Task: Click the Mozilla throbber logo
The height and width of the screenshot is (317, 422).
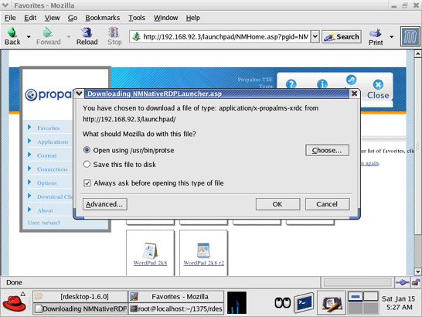Action: [x=410, y=36]
